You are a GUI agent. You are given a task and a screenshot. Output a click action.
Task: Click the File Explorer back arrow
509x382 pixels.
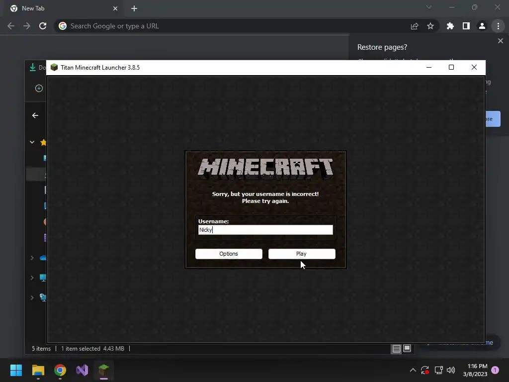pos(35,115)
